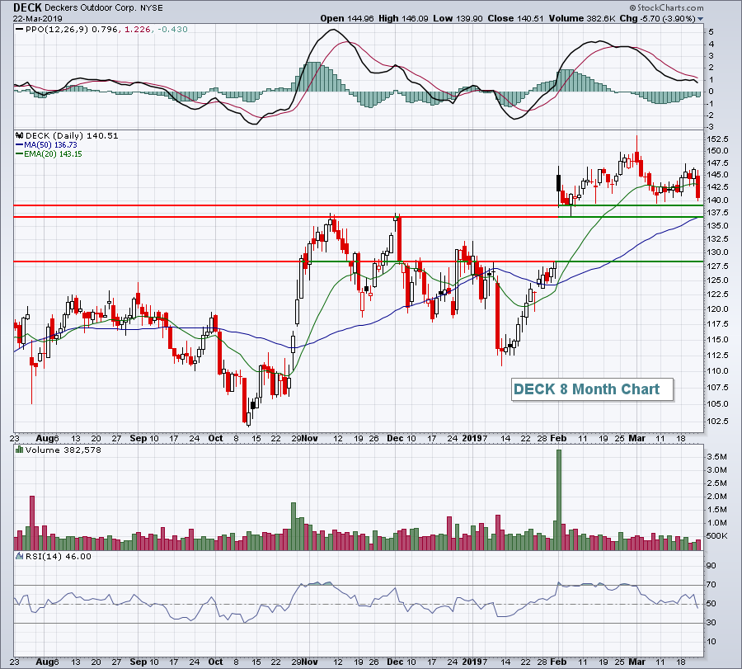This screenshot has height=669, width=742.
Task: Select the DECK ticker symbol in the header
Action: 27,7
